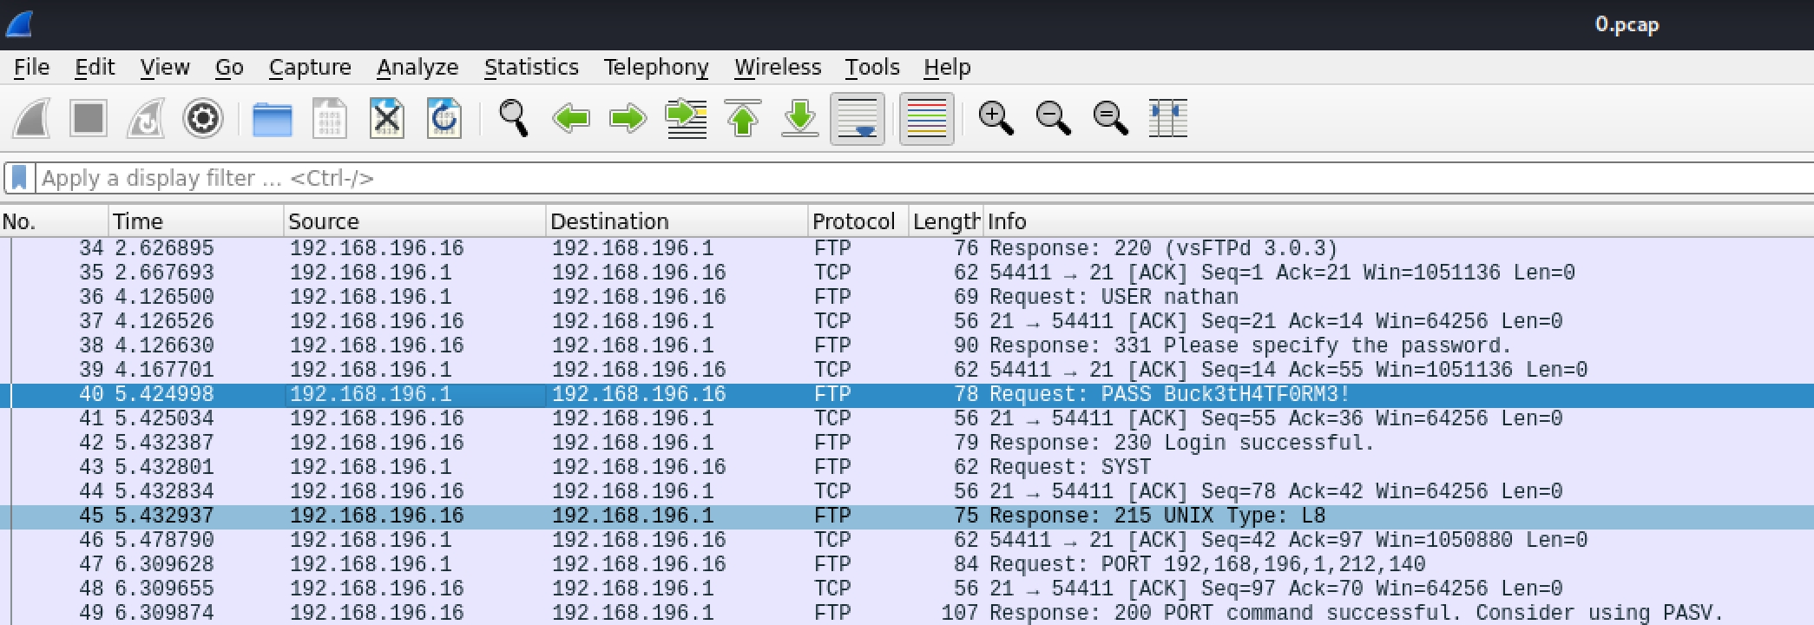Jump to the first packet
This screenshot has width=1814, height=625.
[x=743, y=118]
